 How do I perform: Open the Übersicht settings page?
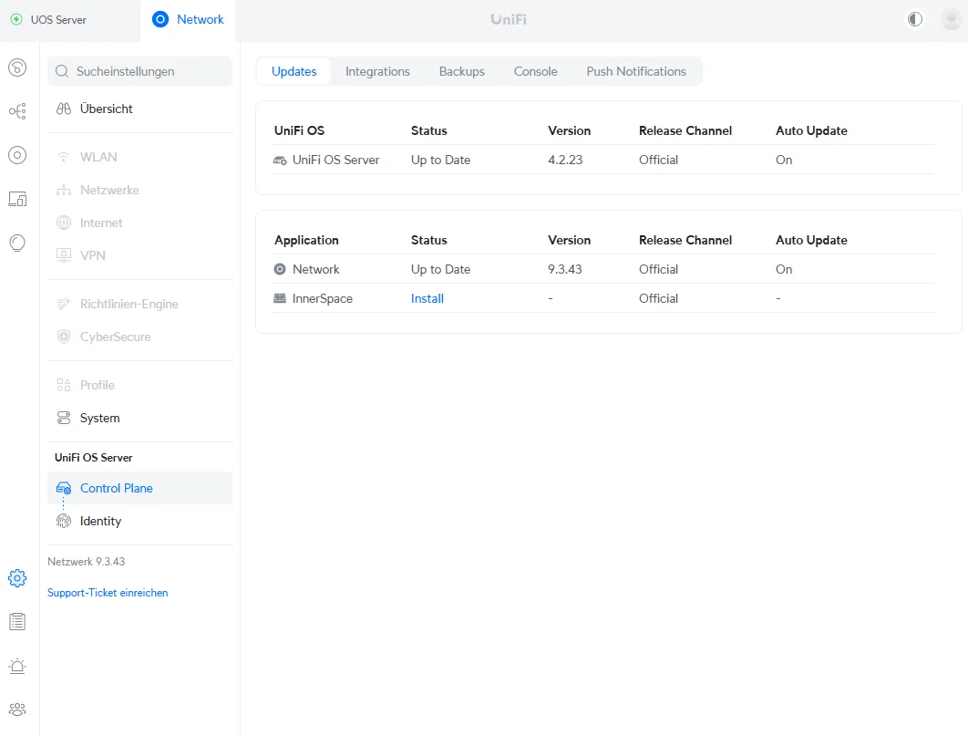(x=139, y=109)
